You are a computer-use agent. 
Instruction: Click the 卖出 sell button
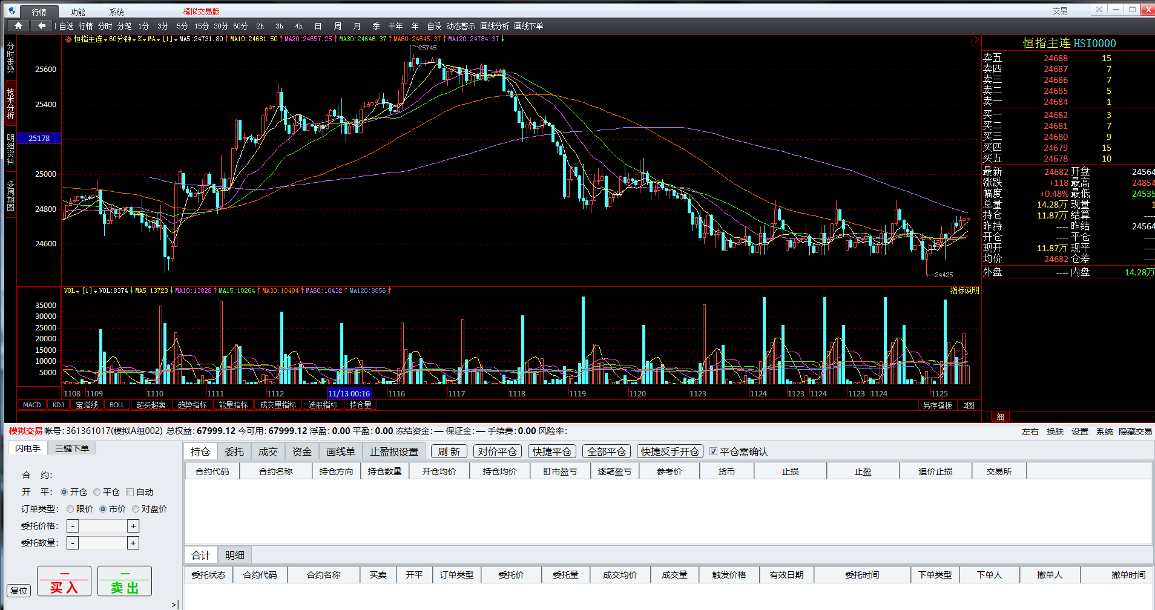click(125, 581)
